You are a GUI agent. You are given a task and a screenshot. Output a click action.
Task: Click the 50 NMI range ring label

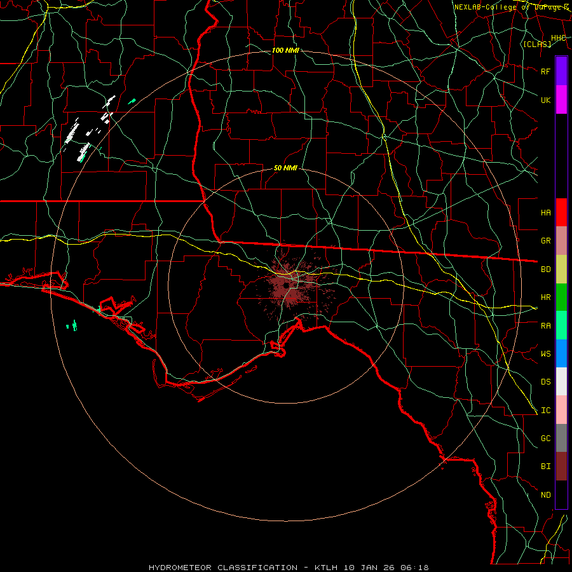pyautogui.click(x=285, y=168)
